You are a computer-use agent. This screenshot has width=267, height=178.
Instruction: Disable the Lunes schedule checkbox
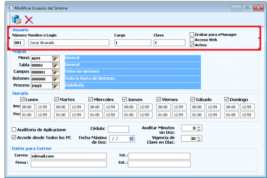pos(23,99)
